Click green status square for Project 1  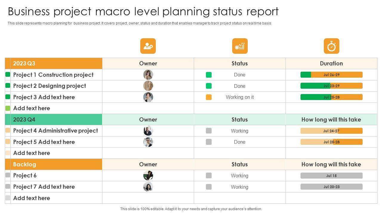click(x=209, y=75)
